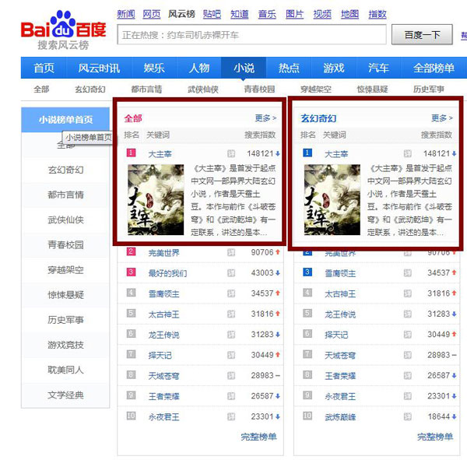The width and height of the screenshot is (467, 460).
Task: Open 大主宰 cover image in 玄幻奇幻 panel
Action: (332, 199)
